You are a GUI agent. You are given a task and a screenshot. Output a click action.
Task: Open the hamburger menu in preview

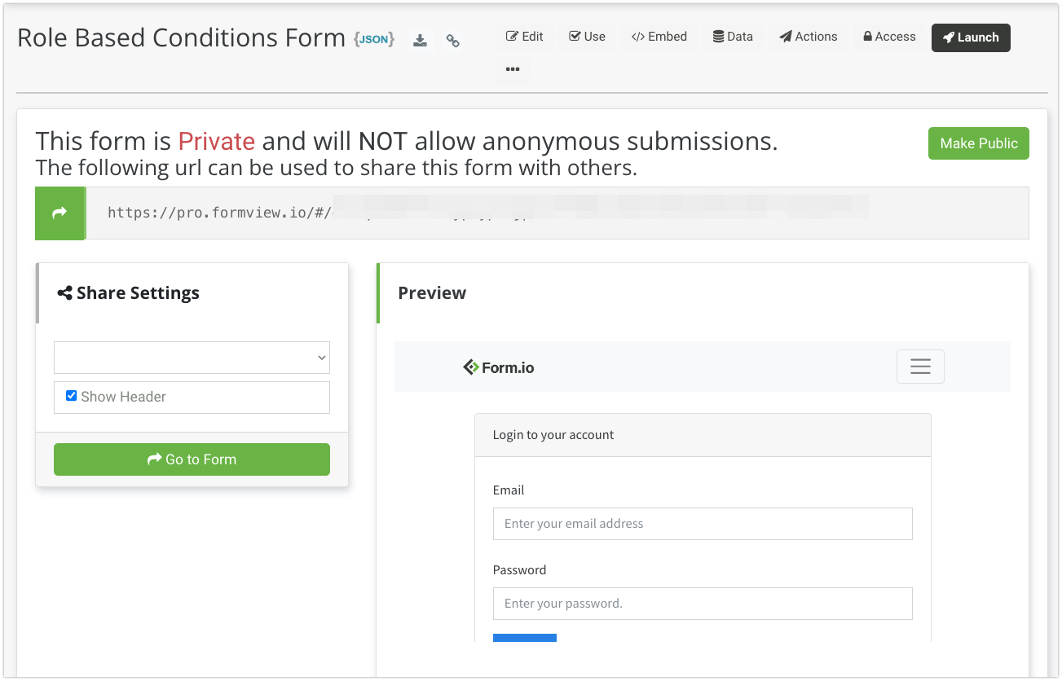920,367
